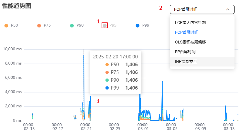Click the 02-25 x-axis date label
This screenshot has height=133, width=241.
point(115,129)
